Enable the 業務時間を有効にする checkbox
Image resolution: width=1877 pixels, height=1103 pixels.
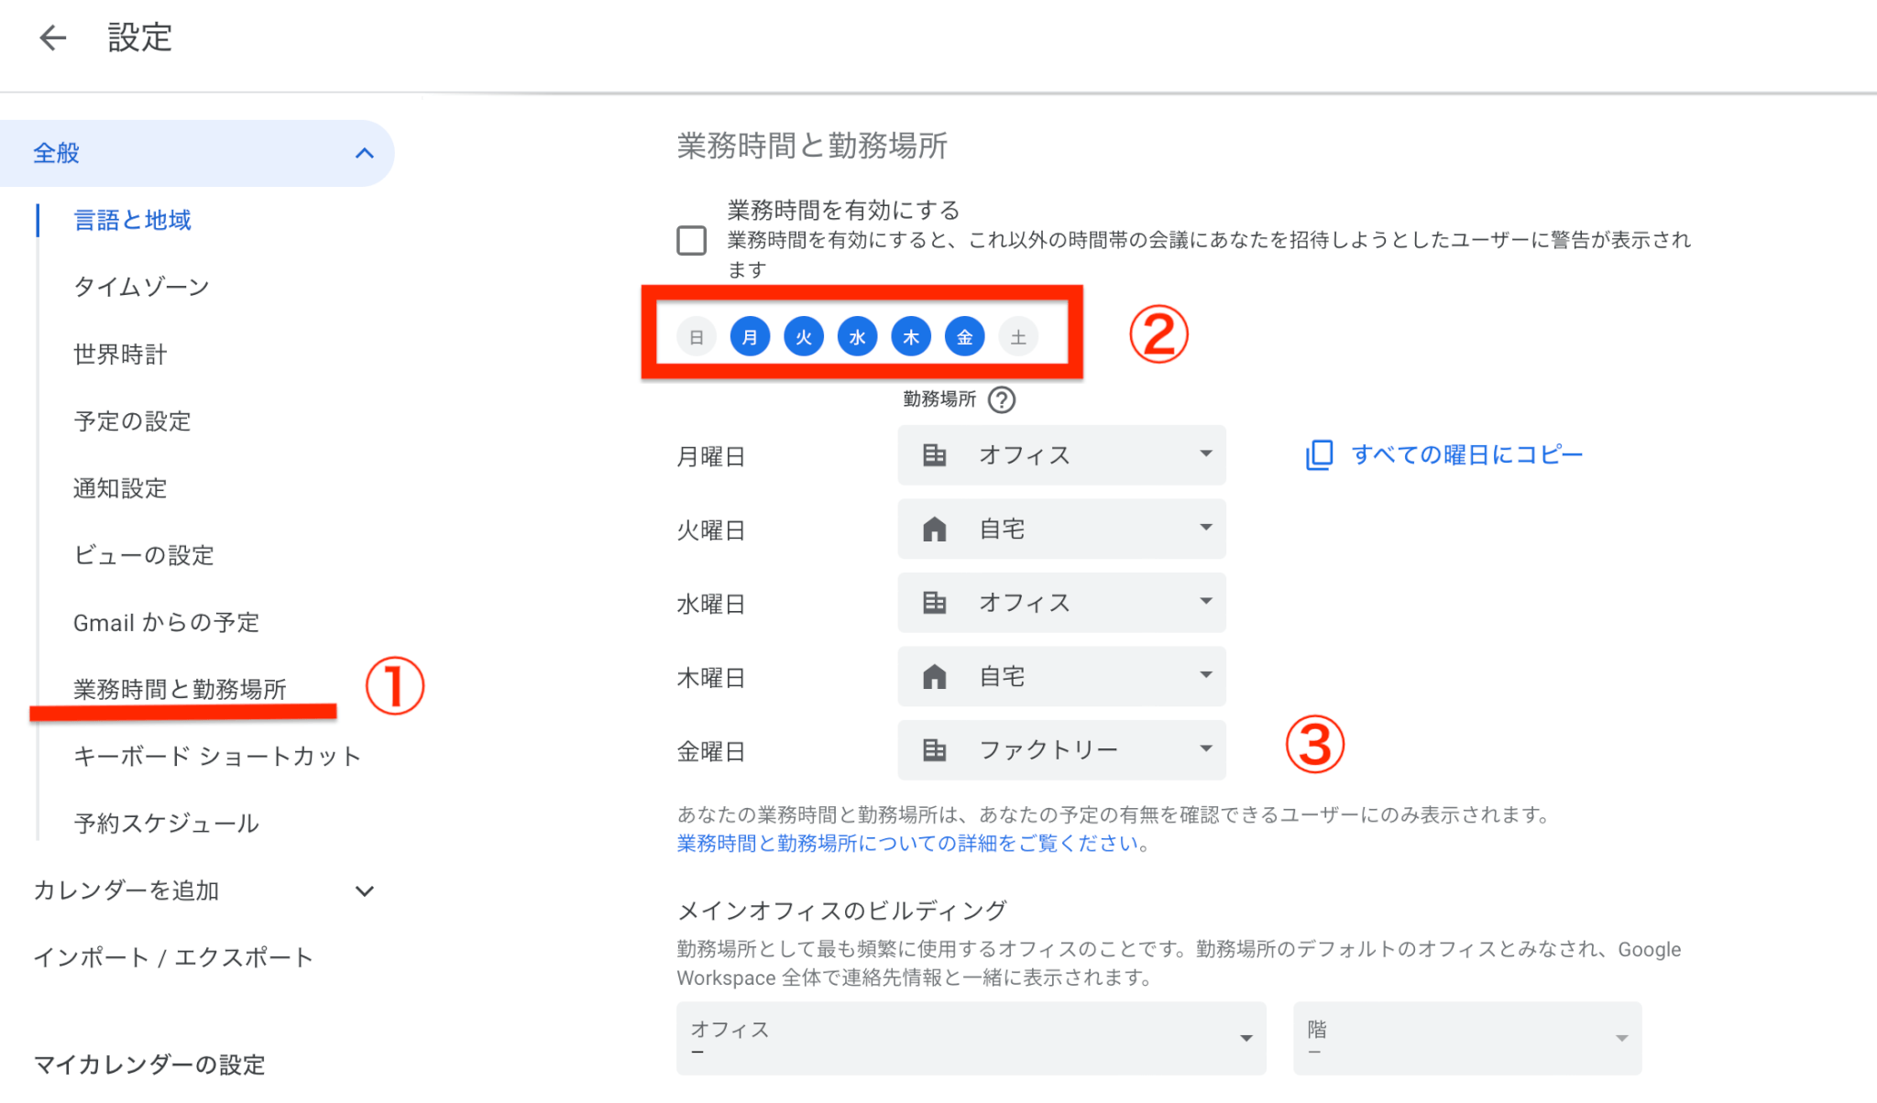[692, 239]
